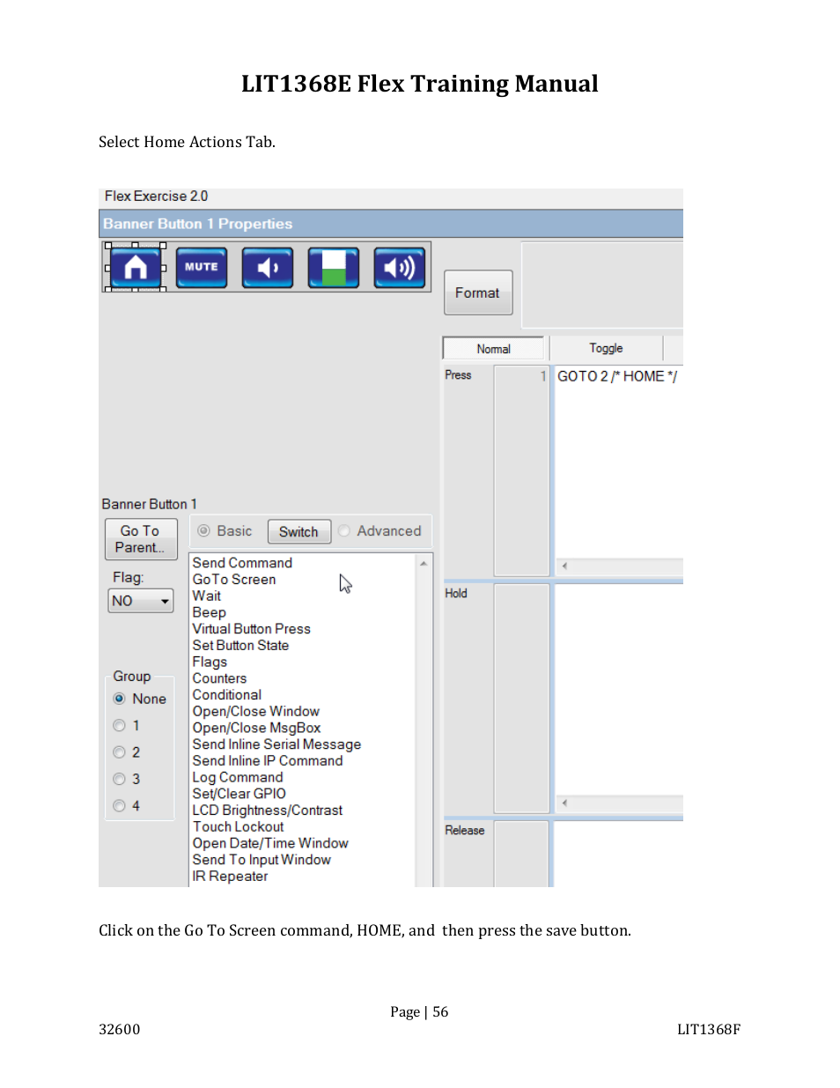Click the MUTE banner button icon

point(202,267)
